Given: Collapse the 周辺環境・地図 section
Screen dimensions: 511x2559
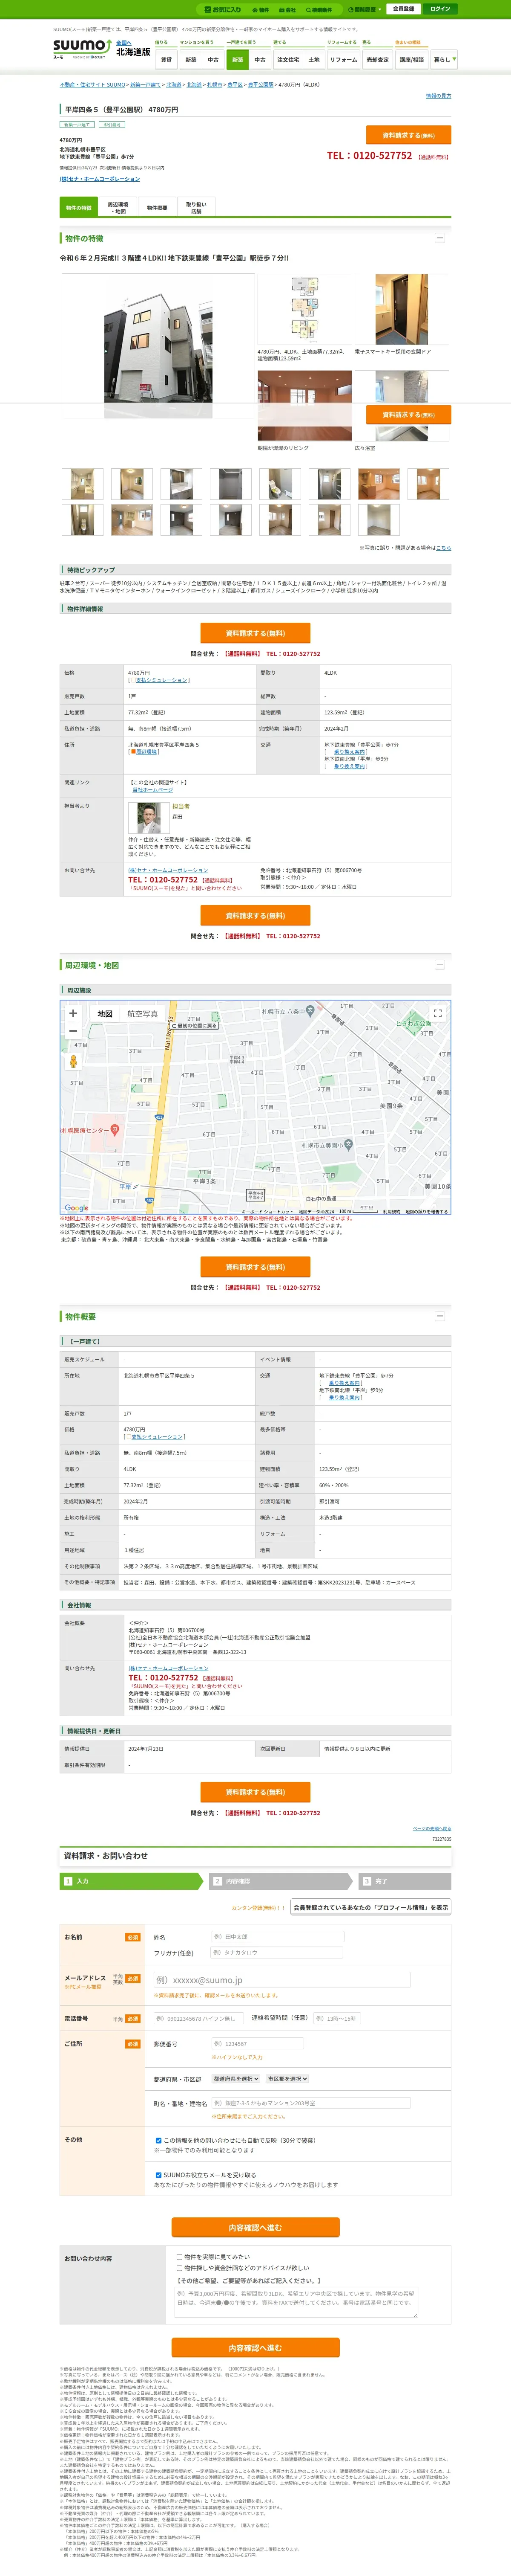Looking at the screenshot, I should (x=439, y=965).
